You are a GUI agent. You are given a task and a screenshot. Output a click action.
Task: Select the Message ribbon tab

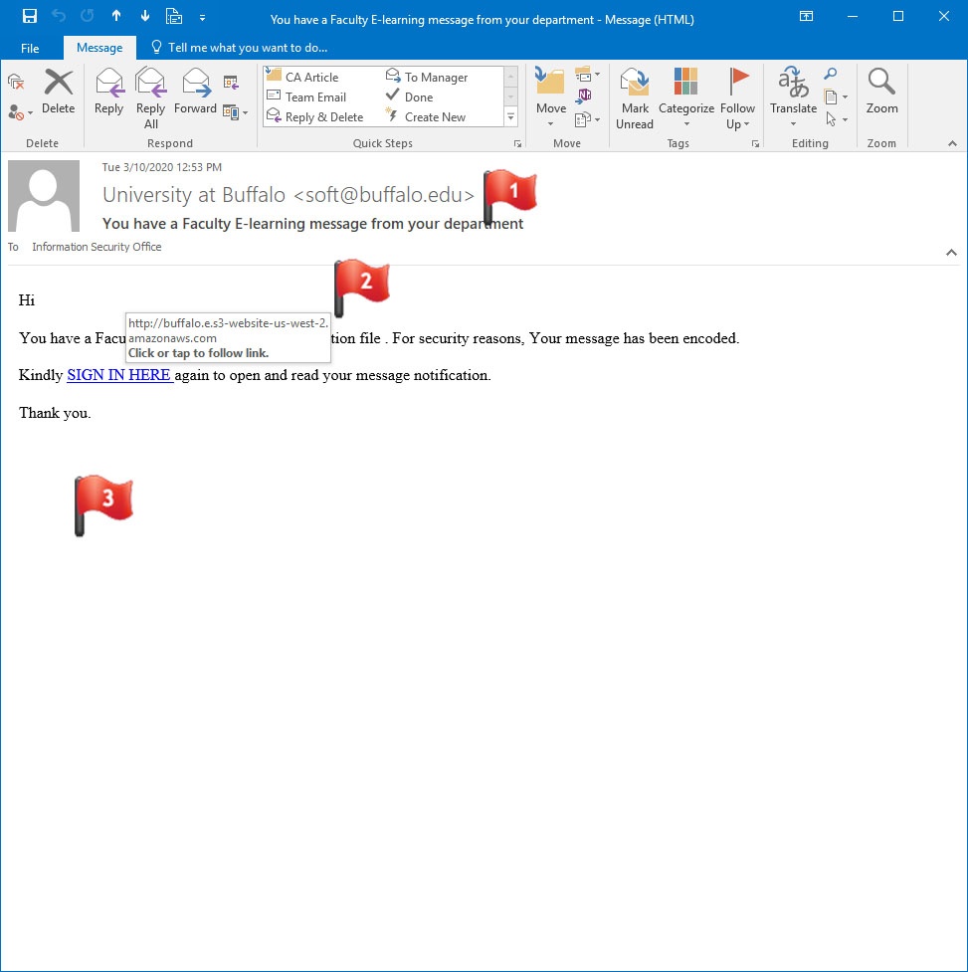[x=99, y=48]
